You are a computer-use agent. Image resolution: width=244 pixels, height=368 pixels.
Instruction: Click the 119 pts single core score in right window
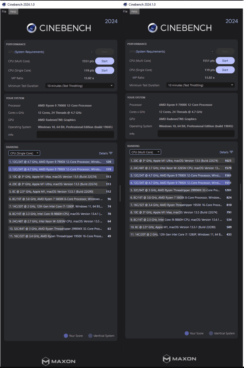click(210, 70)
